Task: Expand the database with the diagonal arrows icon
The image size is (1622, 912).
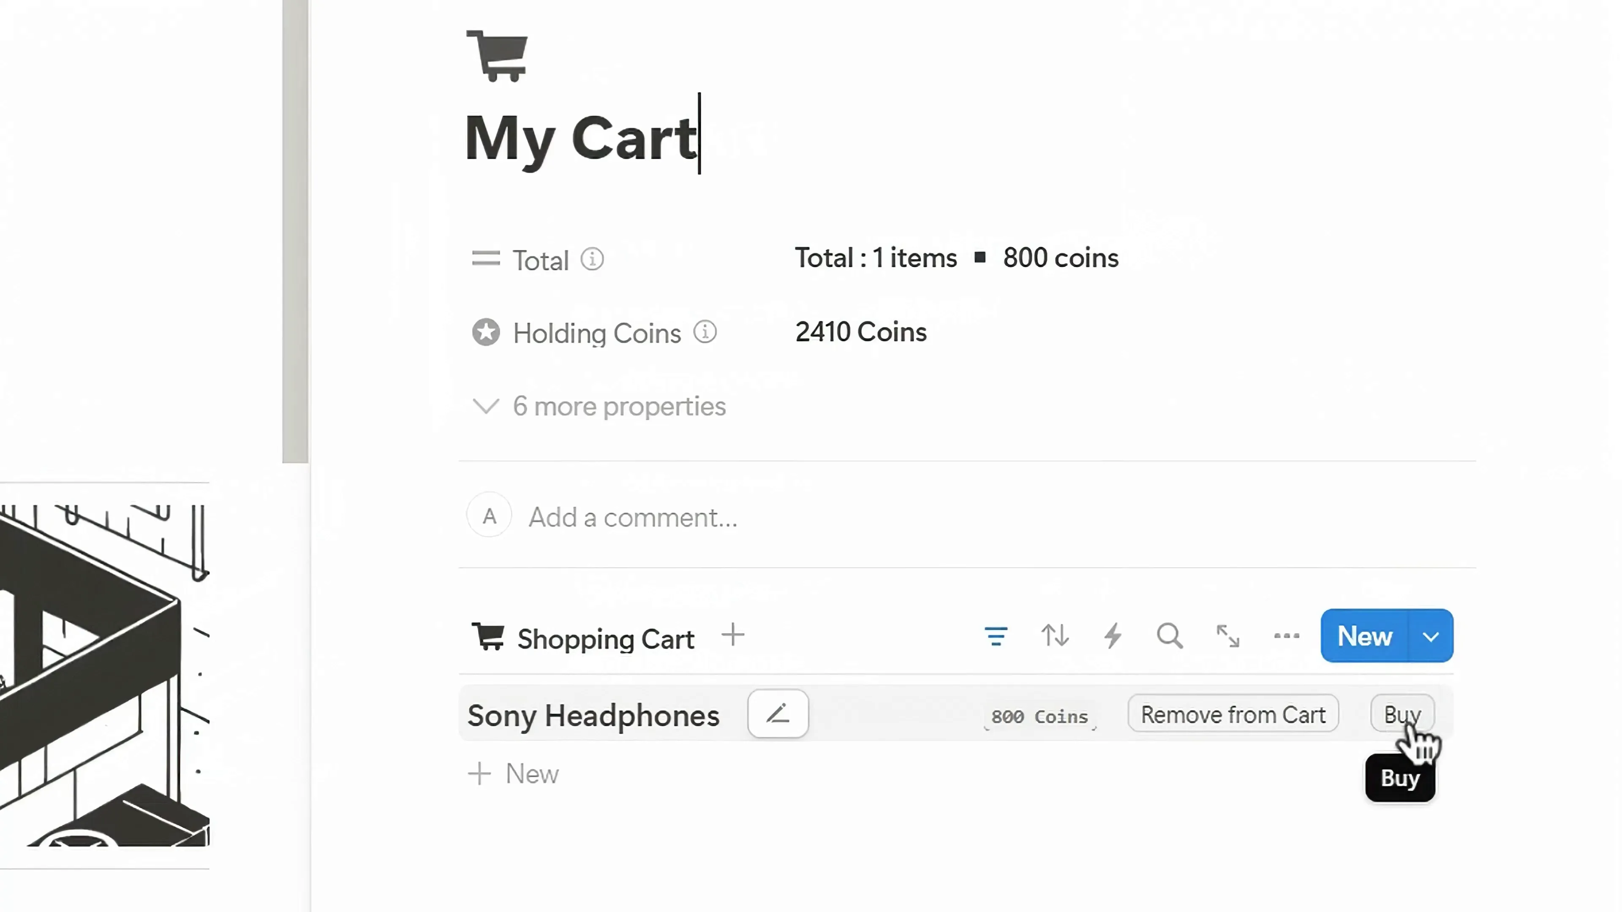Action: click(1227, 636)
